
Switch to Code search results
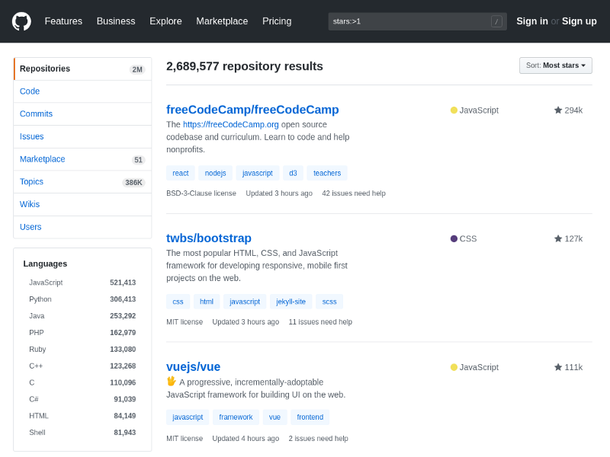[82, 91]
